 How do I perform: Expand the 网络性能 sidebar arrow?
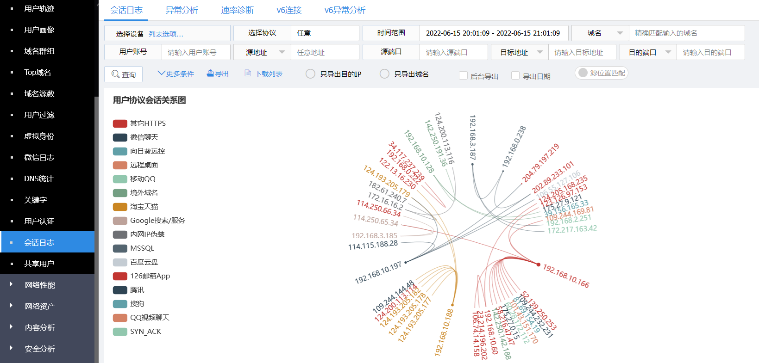(11, 284)
